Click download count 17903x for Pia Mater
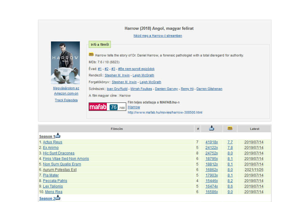Screen dimensions: 304x202 coord(212,175)
